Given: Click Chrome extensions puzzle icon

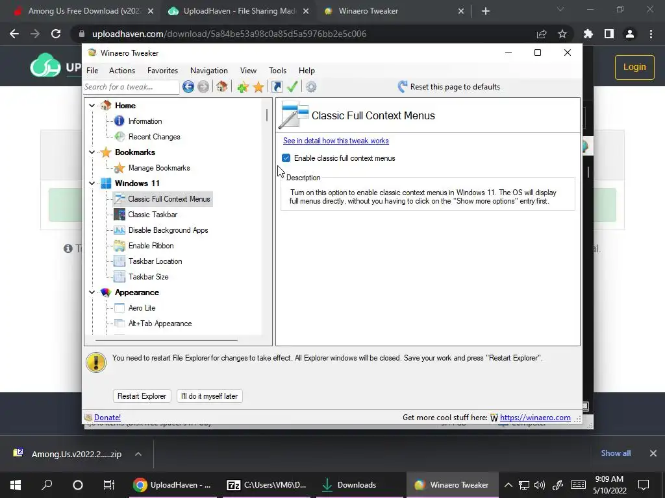Looking at the screenshot, I should (x=588, y=34).
